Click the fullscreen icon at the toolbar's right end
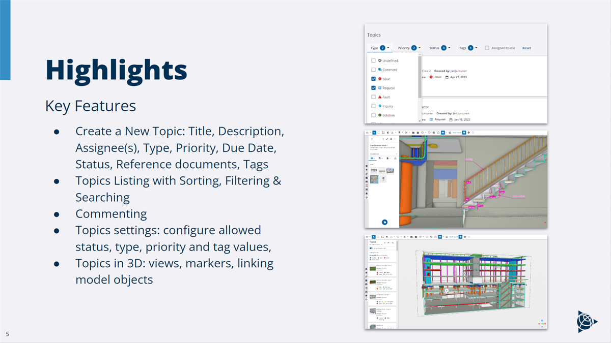611x343 pixels. pos(473,134)
